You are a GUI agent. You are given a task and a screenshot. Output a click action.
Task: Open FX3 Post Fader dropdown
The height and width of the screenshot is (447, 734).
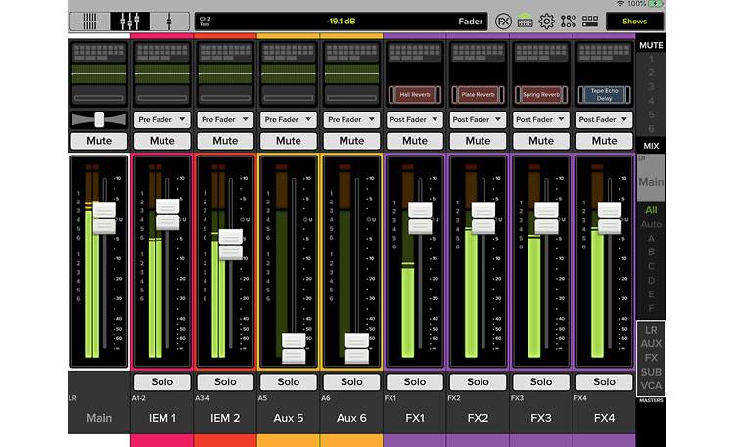click(x=541, y=120)
